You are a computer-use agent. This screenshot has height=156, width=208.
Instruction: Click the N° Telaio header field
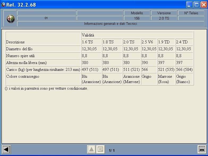pyautogui.click(x=191, y=13)
